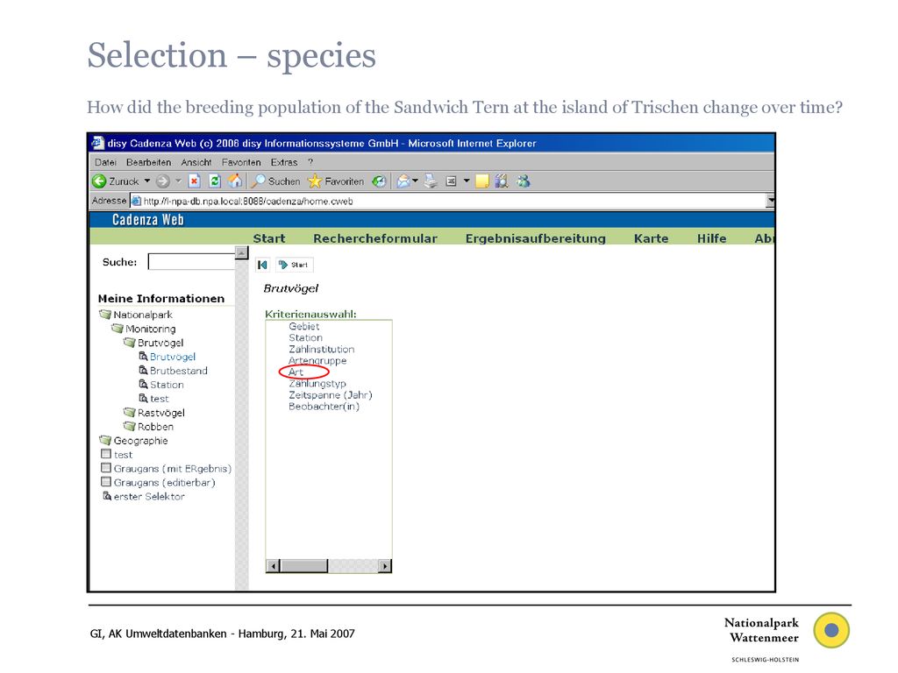Click the table icon beside top-level test
This screenshot has width=898, height=673.
pyautogui.click(x=106, y=454)
